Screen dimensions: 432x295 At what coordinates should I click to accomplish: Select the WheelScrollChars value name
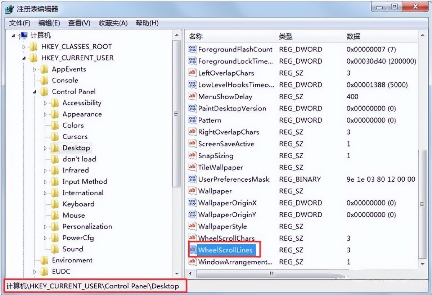tap(226, 238)
